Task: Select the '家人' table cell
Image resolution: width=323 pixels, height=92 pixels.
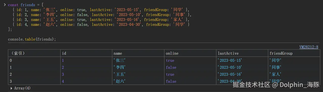Action: (294, 74)
